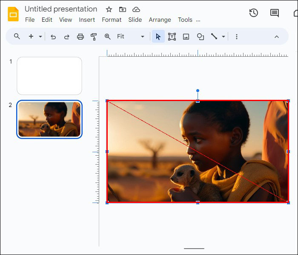Viewport: 298px width, 255px height.
Task: Click the Untitled presentation title field
Action: [61, 9]
